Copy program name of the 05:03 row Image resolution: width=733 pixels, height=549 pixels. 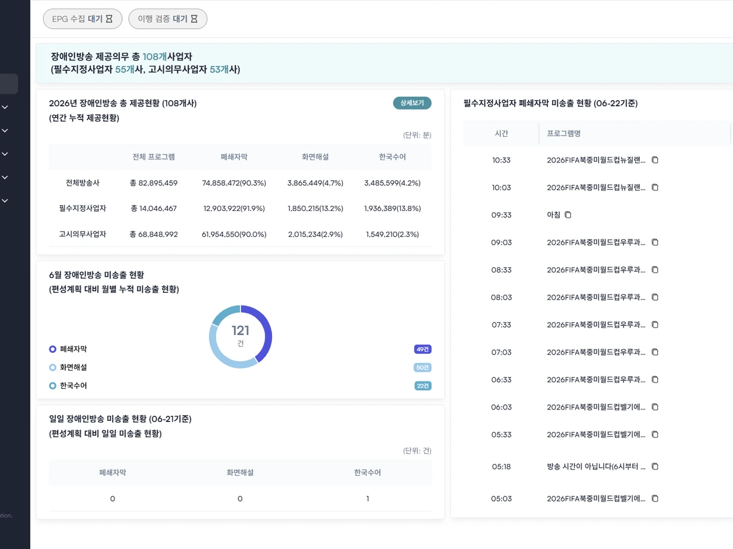pos(655,499)
